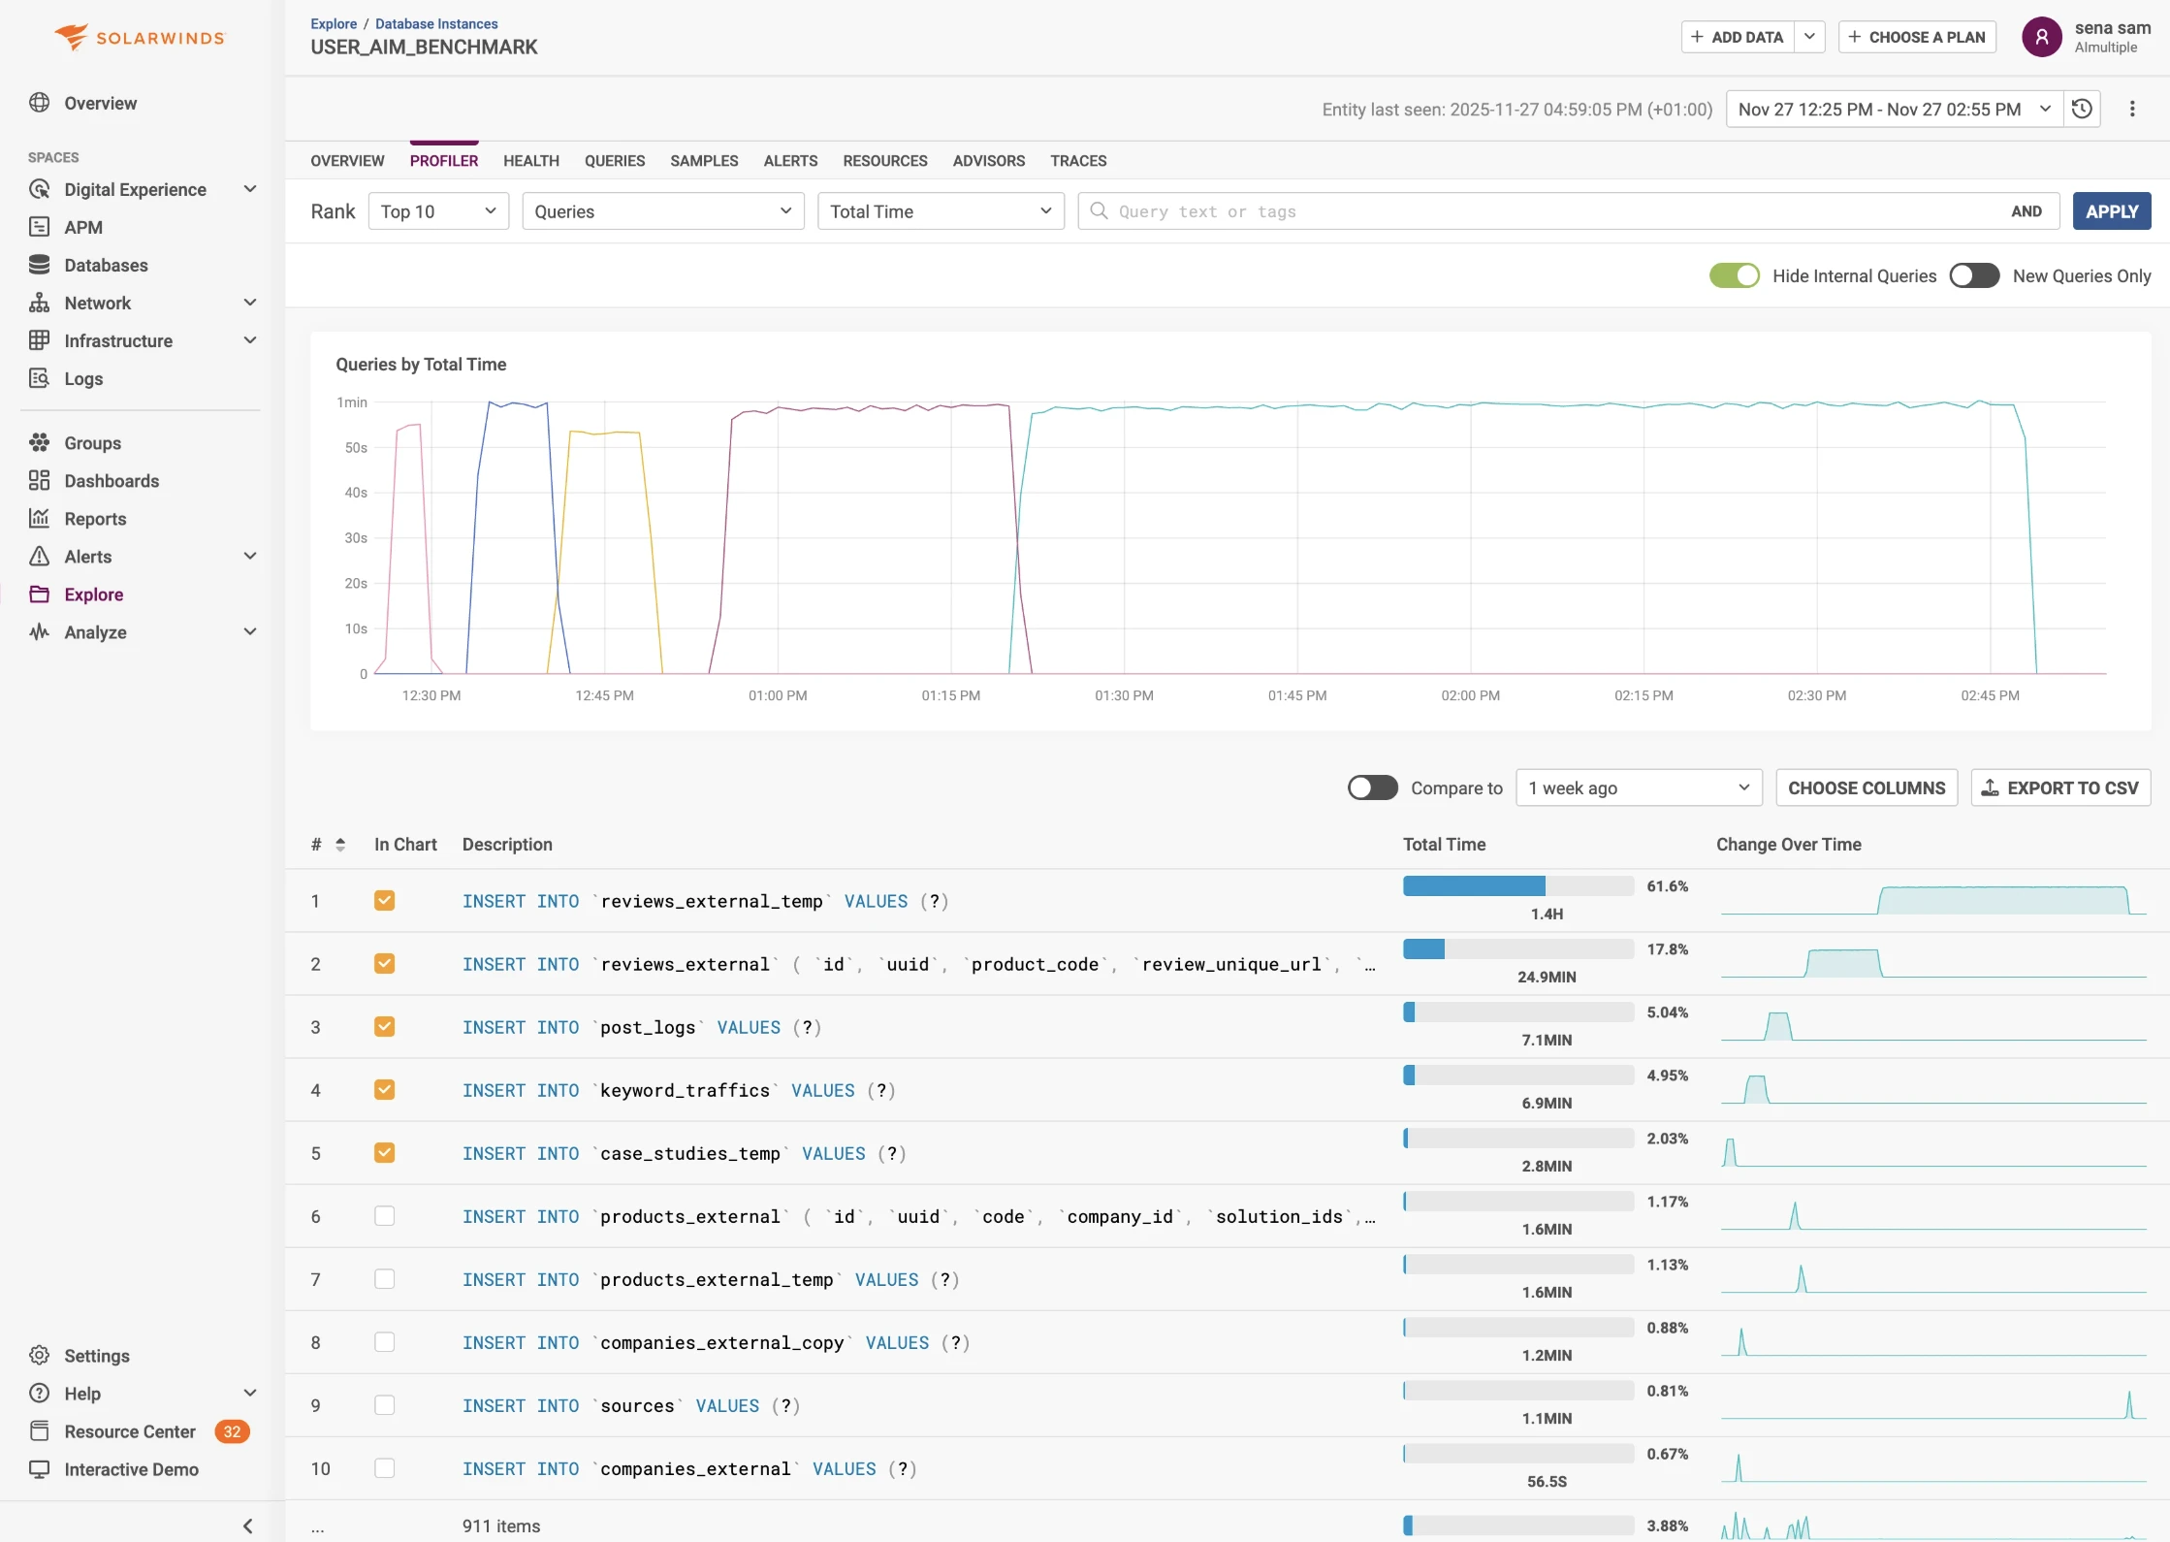2170x1542 pixels.
Task: Click the Explore folder icon
Action: click(x=39, y=594)
